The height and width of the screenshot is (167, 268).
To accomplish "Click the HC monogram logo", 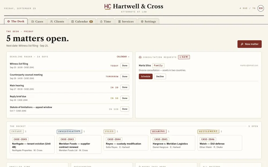I will pos(108,7).
